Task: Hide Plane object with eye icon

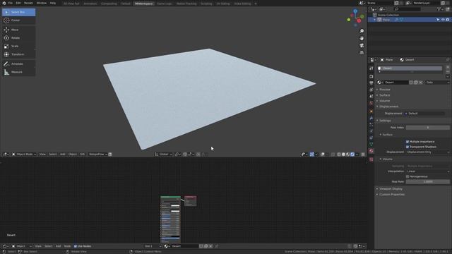Action: (x=443, y=20)
